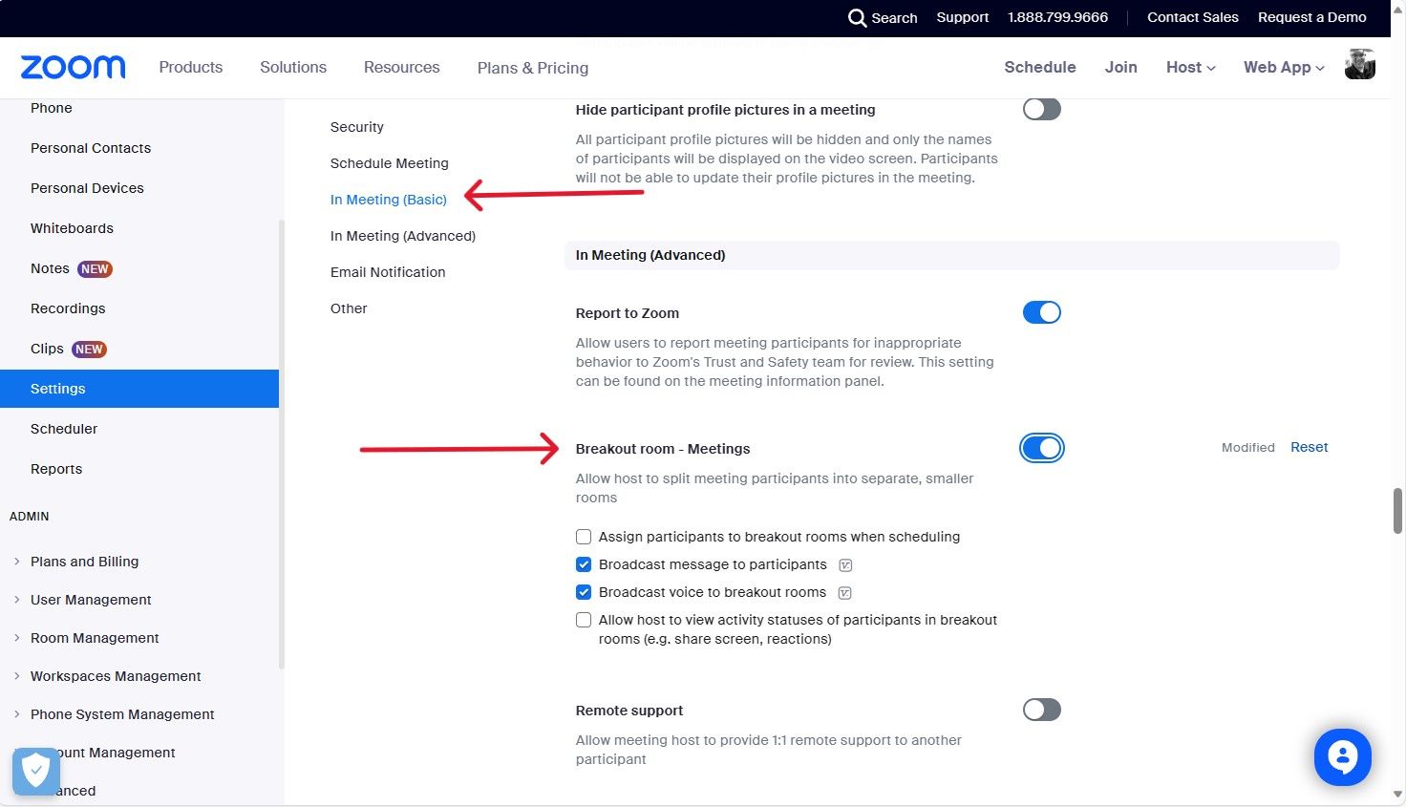
Task: Click info icon beside Broadcast message option
Action: [x=845, y=565]
